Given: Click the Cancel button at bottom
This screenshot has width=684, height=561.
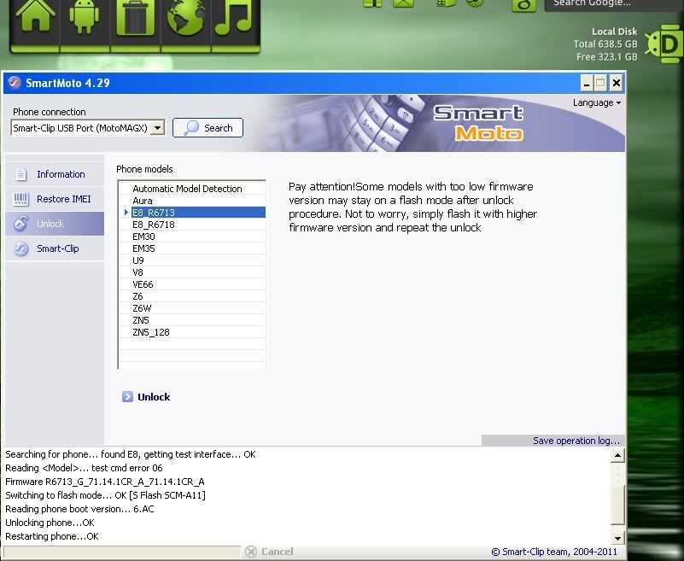Looking at the screenshot, I should click(x=270, y=552).
